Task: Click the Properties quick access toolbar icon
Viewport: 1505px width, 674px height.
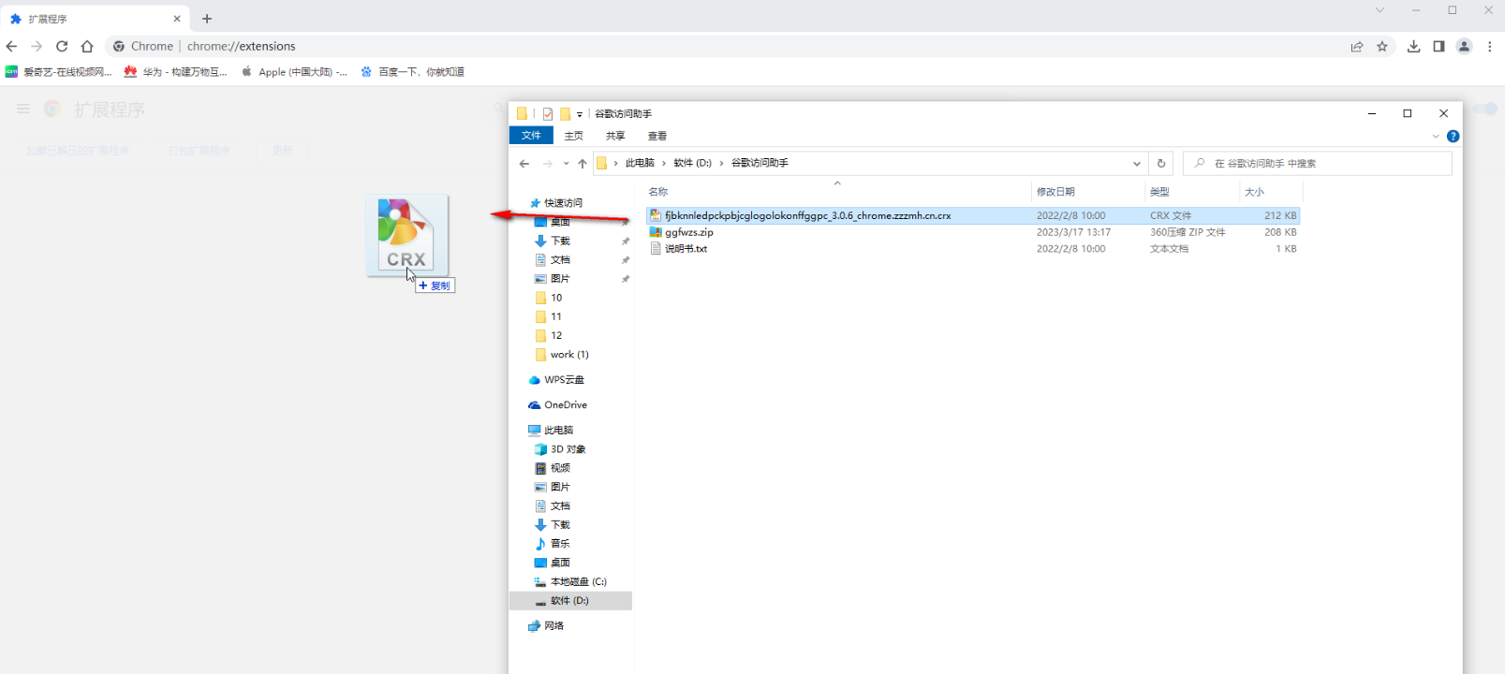Action: coord(548,114)
